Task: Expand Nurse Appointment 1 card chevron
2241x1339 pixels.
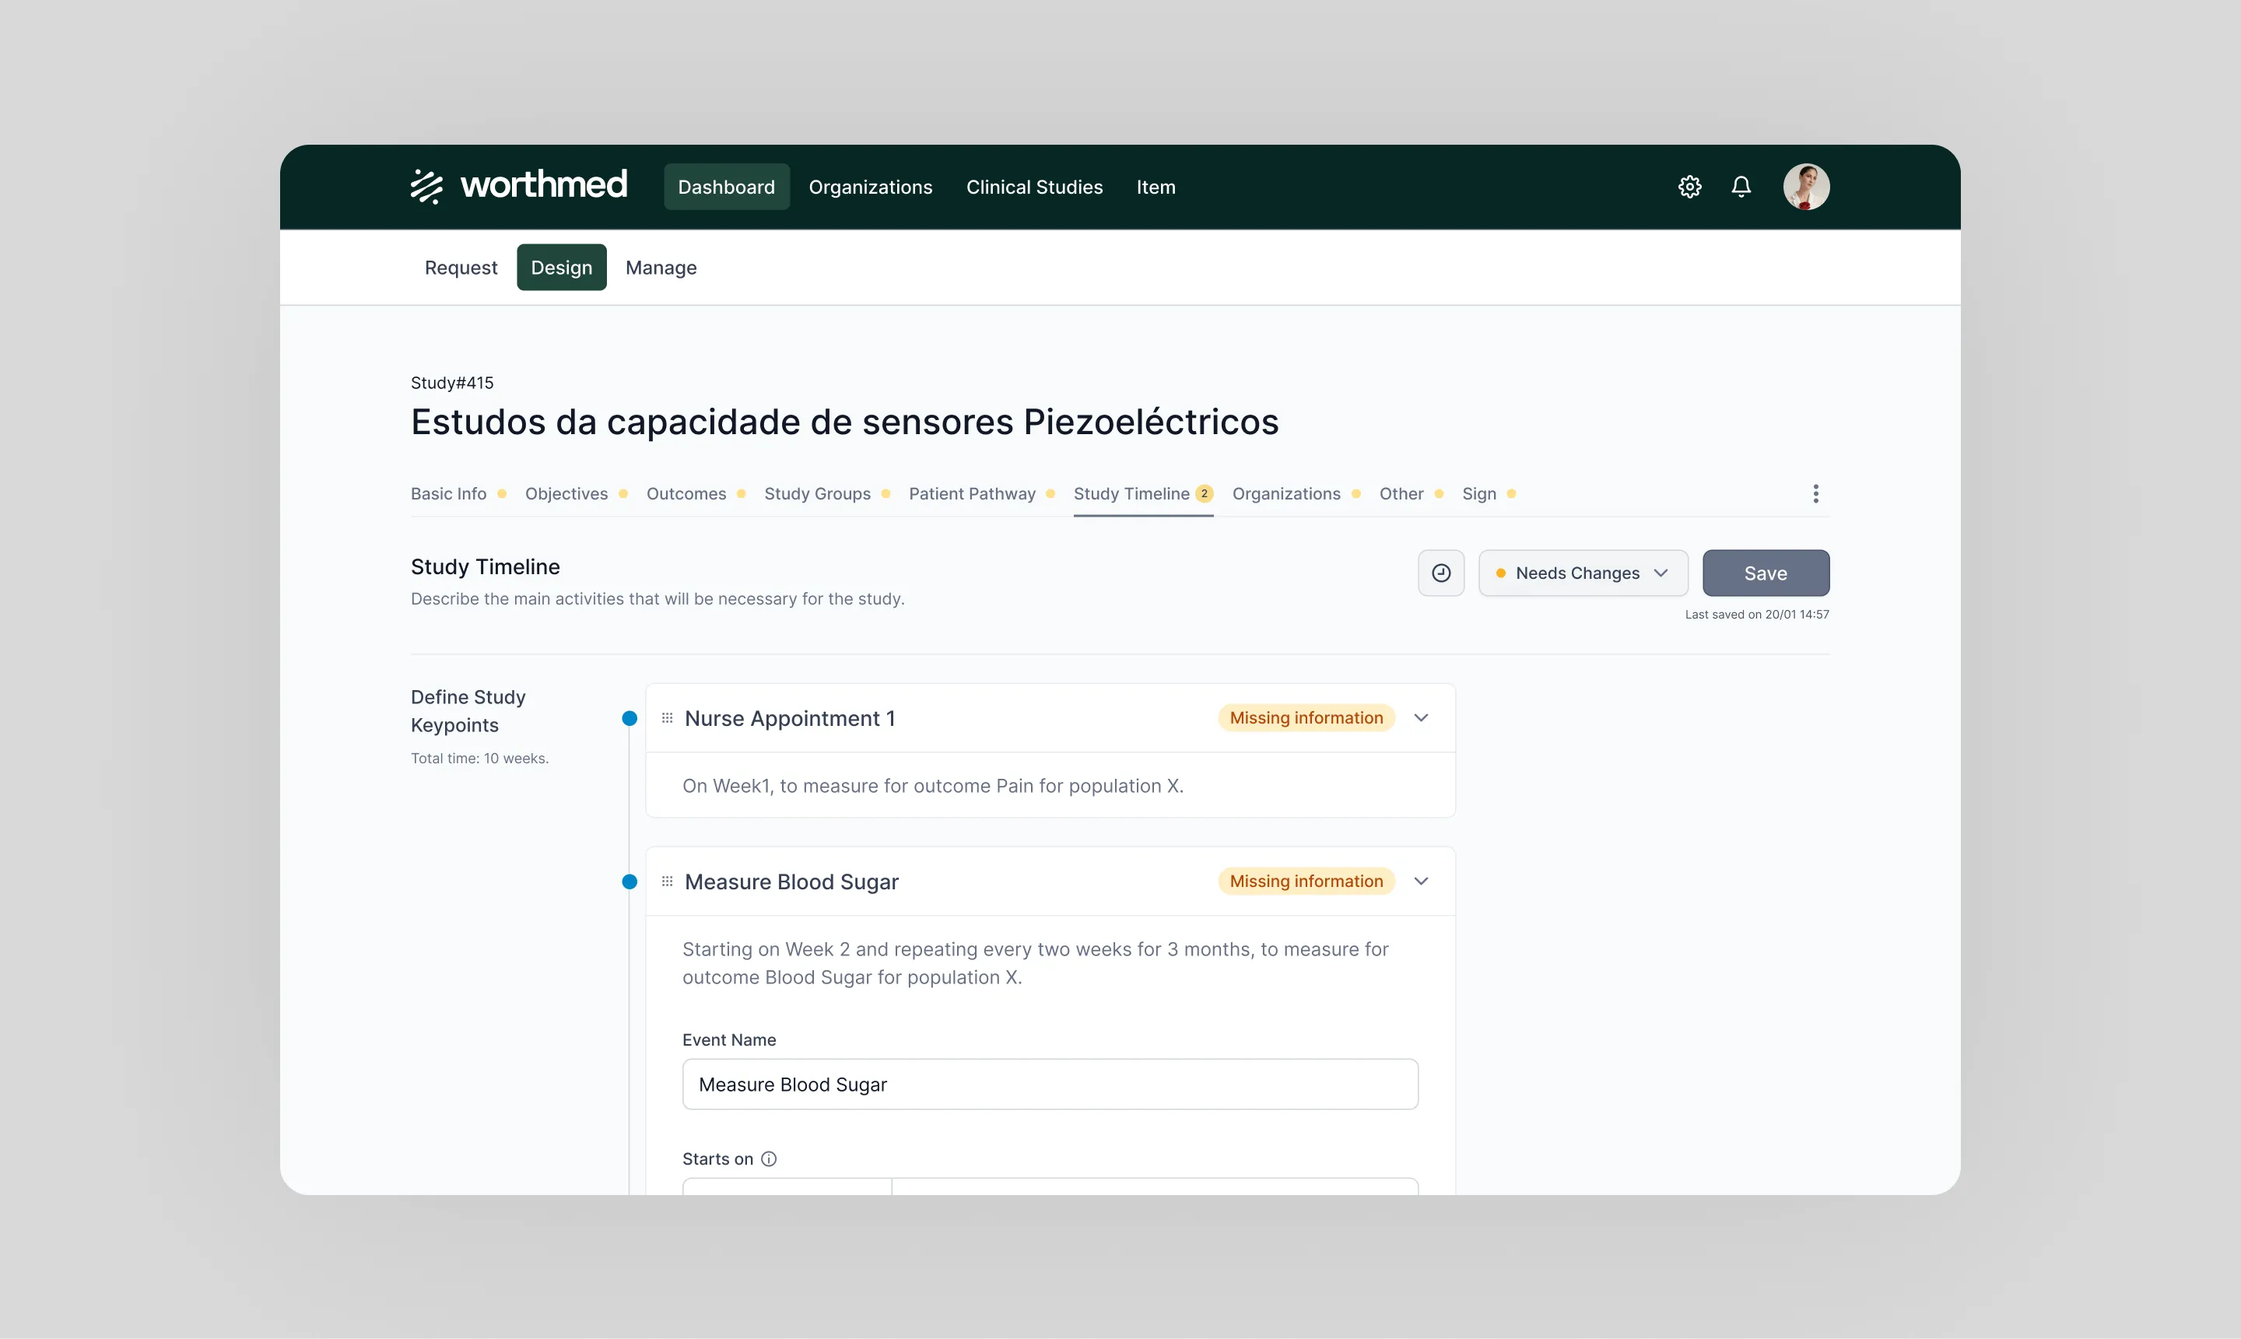Action: 1421,718
